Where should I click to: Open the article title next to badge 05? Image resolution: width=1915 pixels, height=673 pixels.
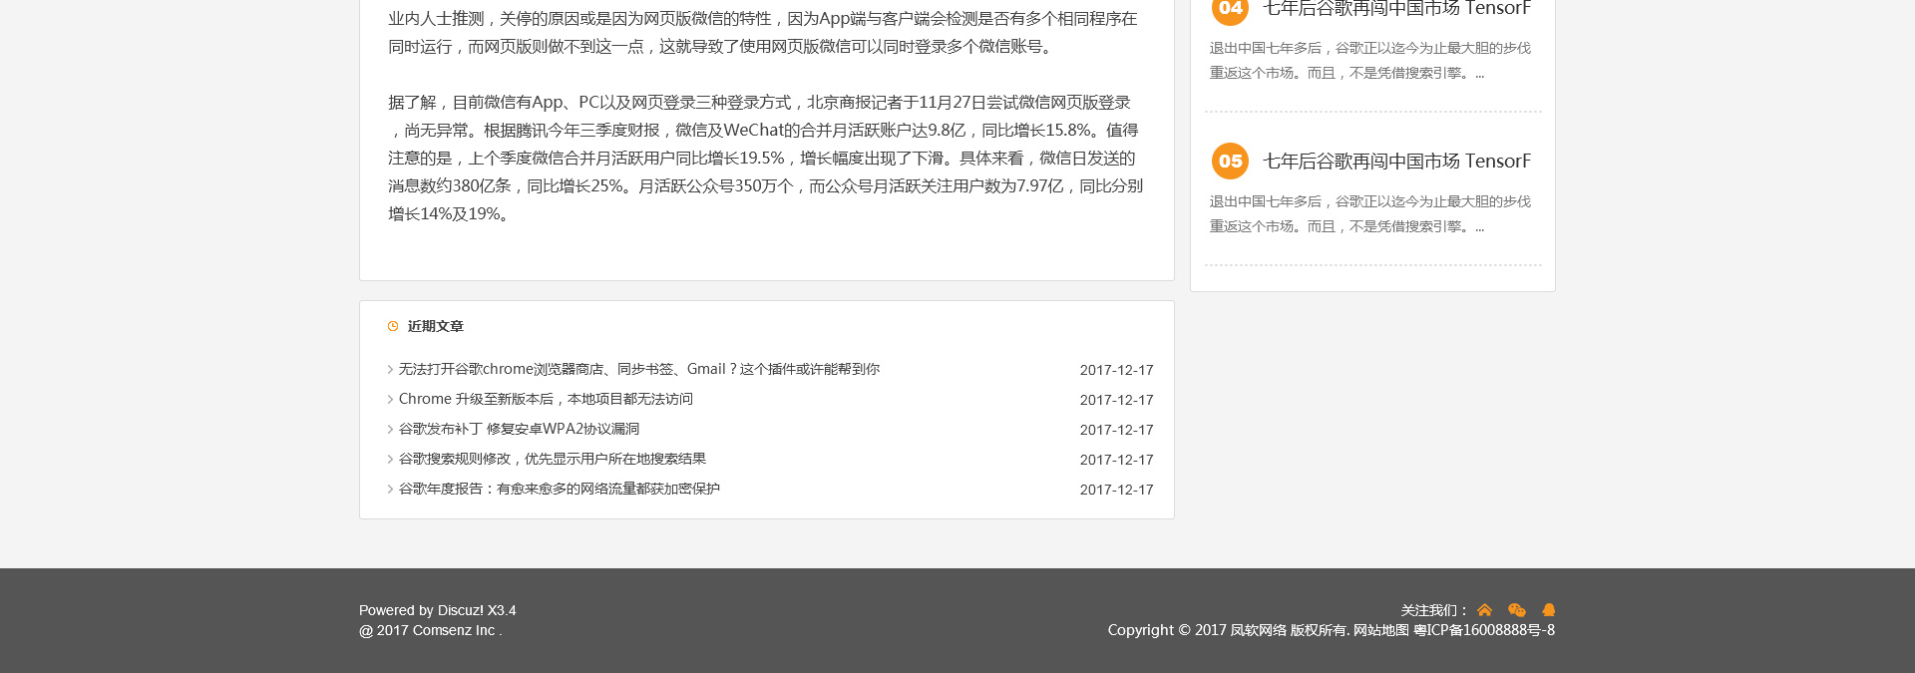tap(1396, 162)
